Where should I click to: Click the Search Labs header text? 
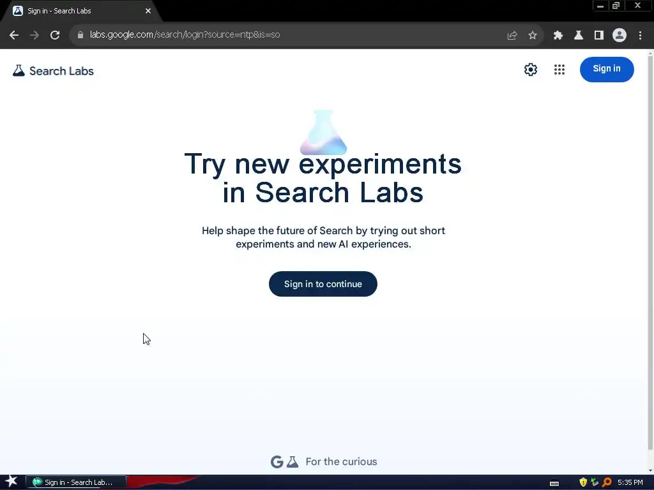[x=61, y=71]
